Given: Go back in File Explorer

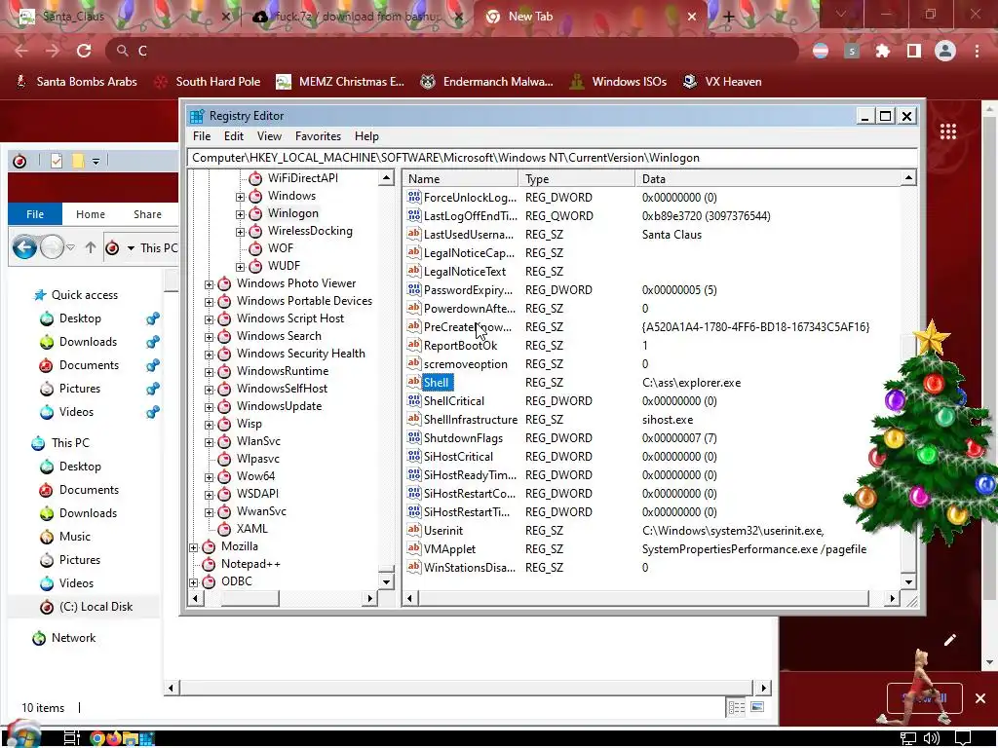Looking at the screenshot, I should pos(24,247).
